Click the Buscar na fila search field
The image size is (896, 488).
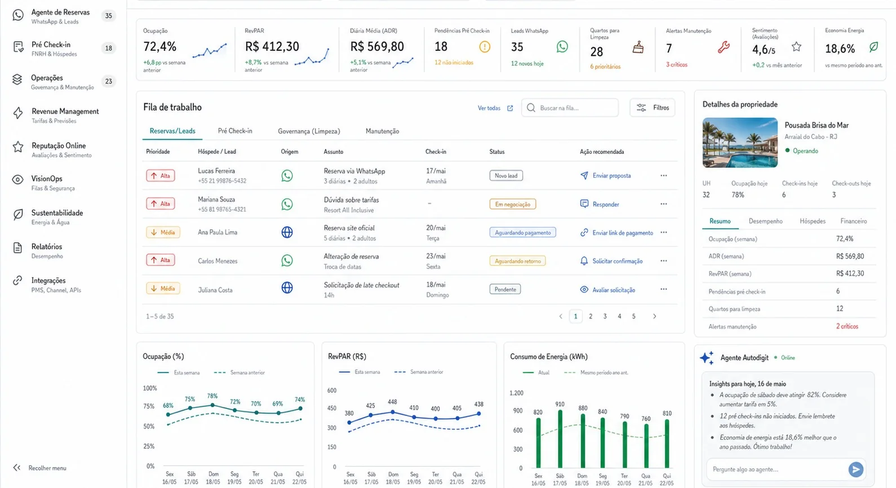click(570, 108)
